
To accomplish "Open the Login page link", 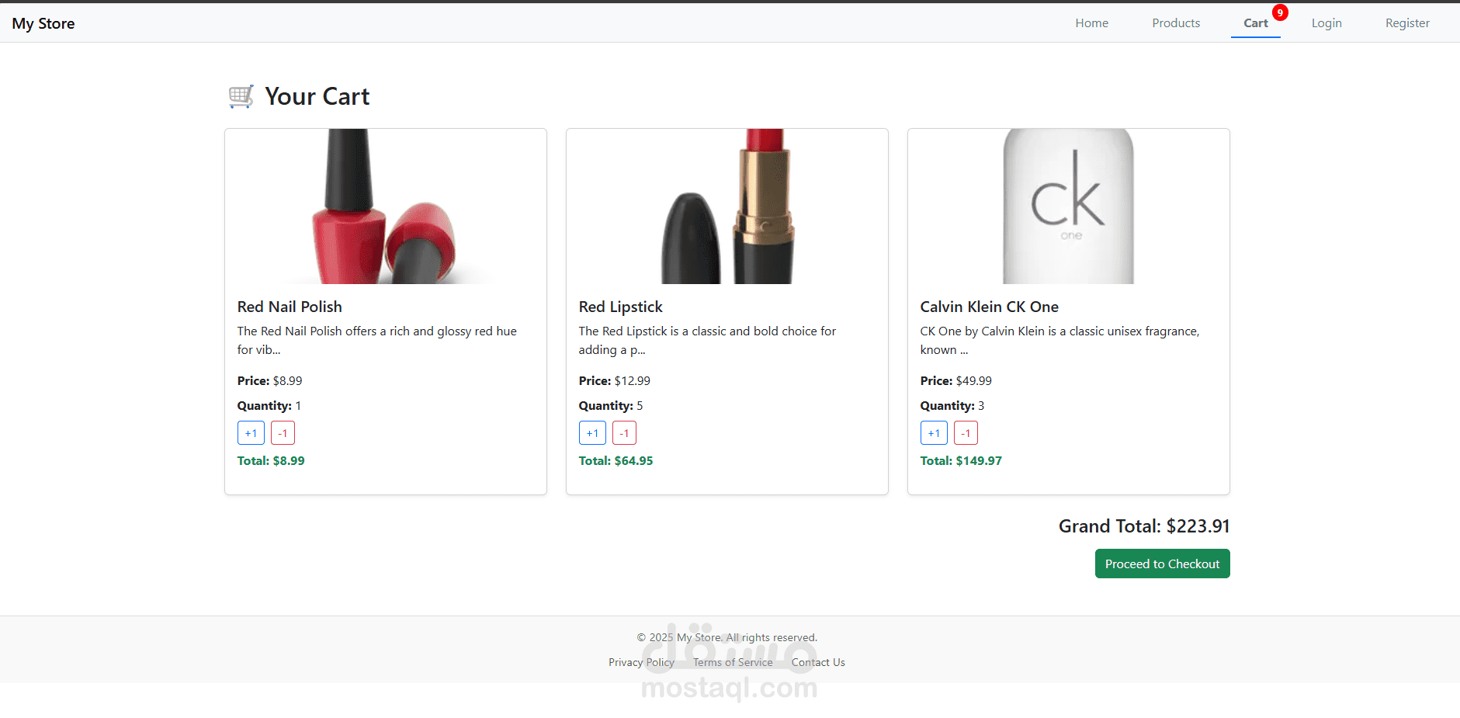I will 1326,23.
